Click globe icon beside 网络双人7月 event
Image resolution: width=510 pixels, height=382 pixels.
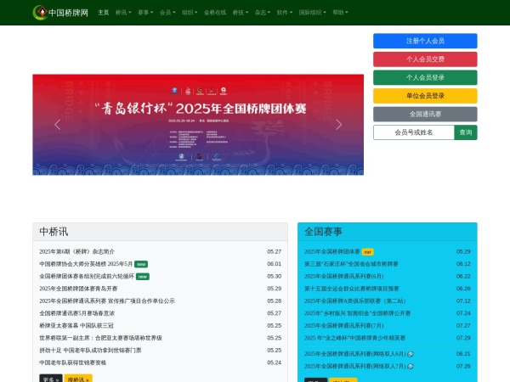(x=411, y=367)
